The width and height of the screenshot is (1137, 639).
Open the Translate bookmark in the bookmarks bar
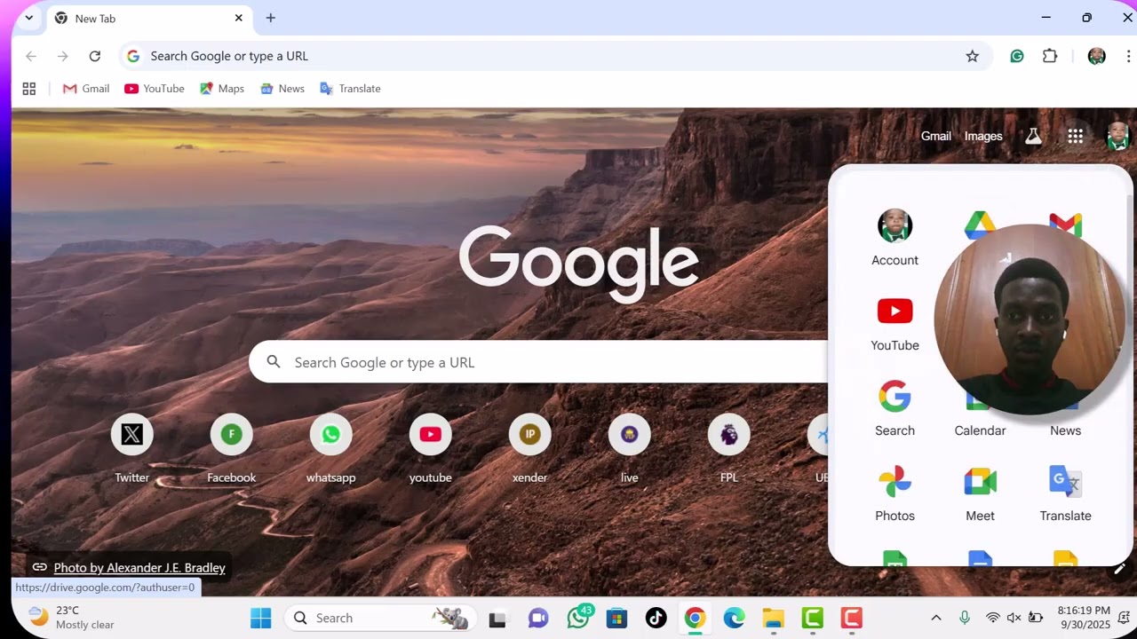(x=350, y=89)
